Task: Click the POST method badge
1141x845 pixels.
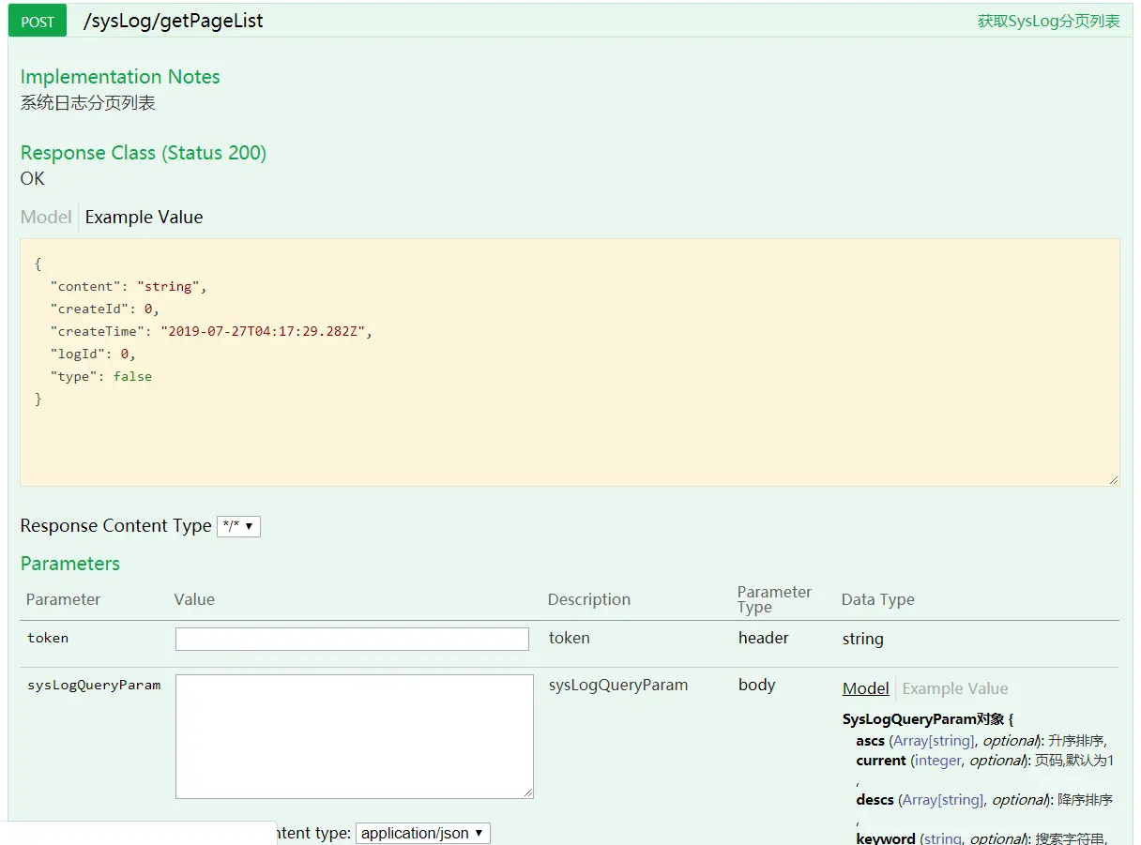Action: (37, 20)
